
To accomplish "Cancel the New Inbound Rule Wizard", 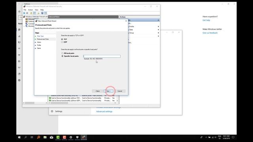I will click(x=120, y=91).
